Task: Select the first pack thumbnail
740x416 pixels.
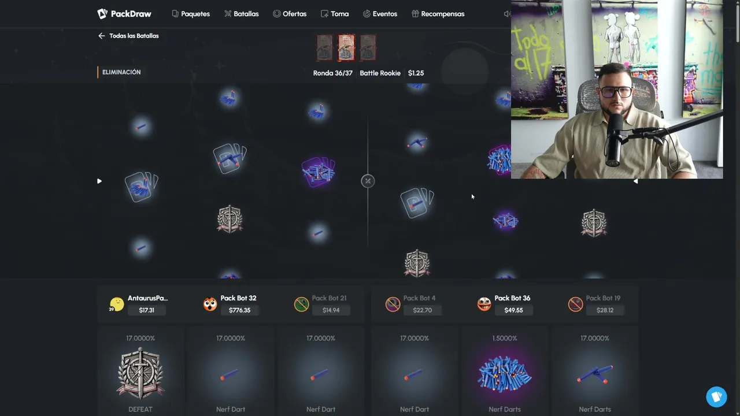Action: coord(324,47)
